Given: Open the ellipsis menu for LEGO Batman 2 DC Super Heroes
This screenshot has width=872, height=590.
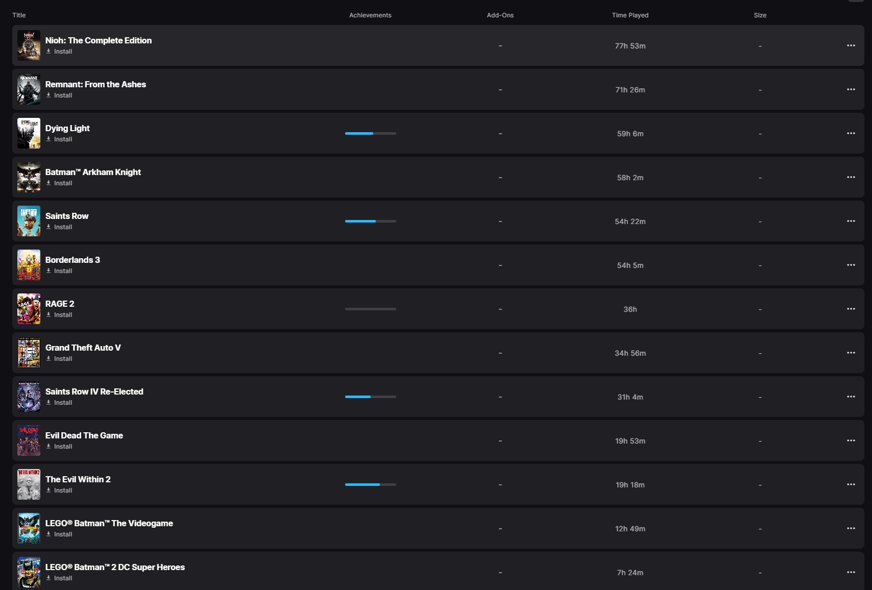Looking at the screenshot, I should pyautogui.click(x=851, y=572).
